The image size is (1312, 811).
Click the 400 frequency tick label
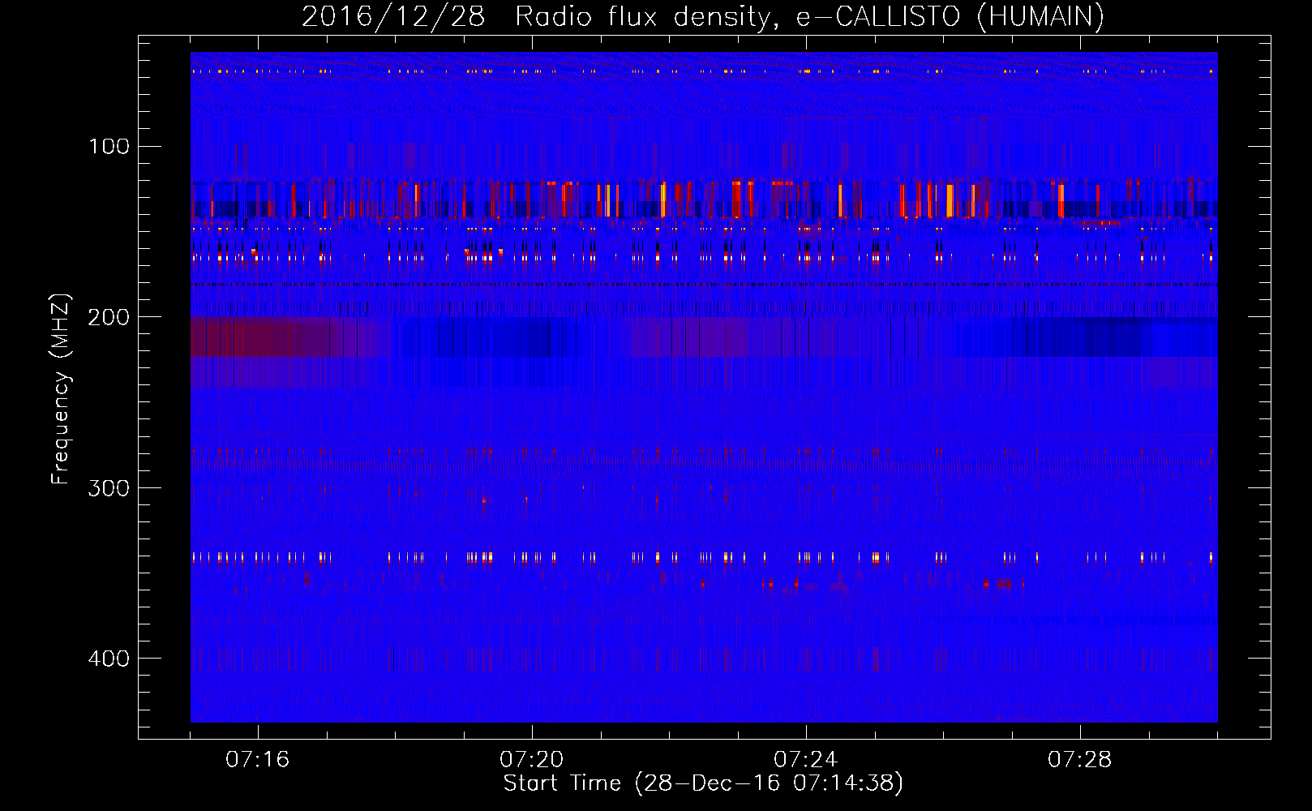point(109,659)
